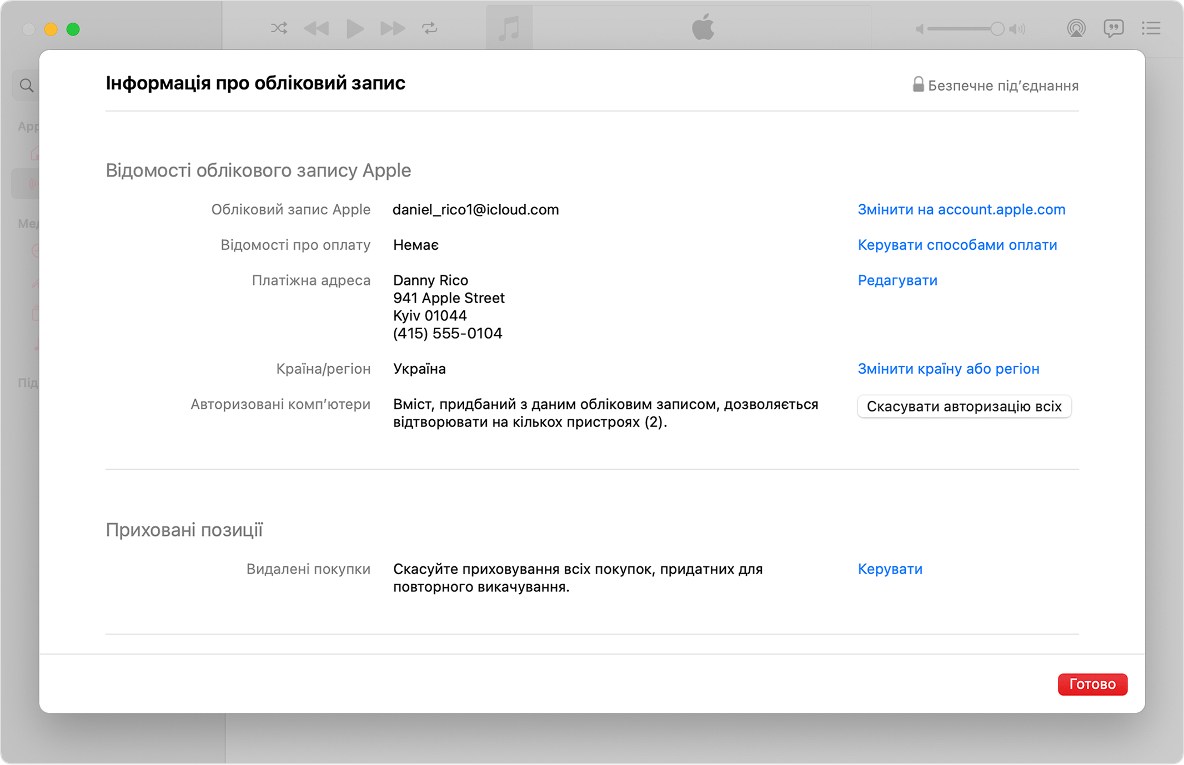Click the green full-screen window button

point(73,29)
